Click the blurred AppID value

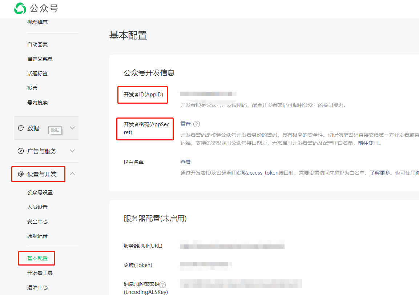tap(208, 94)
